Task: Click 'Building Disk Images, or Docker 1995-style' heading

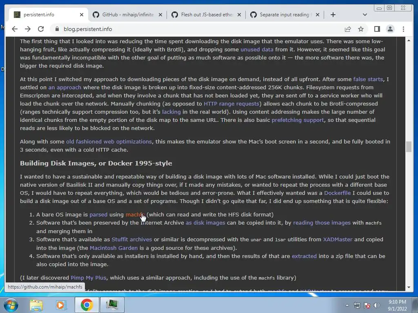Action: (x=96, y=163)
